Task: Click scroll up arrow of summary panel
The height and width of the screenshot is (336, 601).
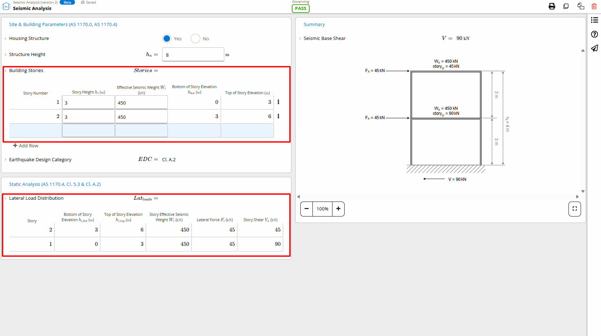Action: tap(583, 51)
